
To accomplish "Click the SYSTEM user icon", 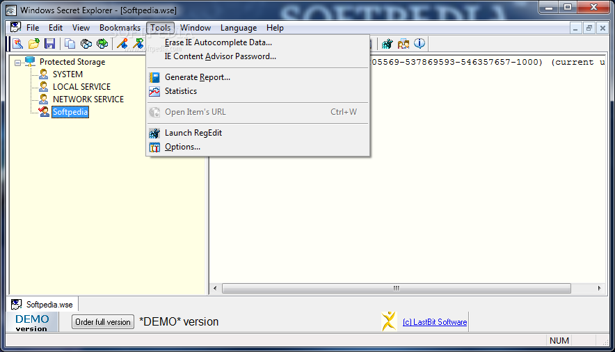I will click(44, 74).
